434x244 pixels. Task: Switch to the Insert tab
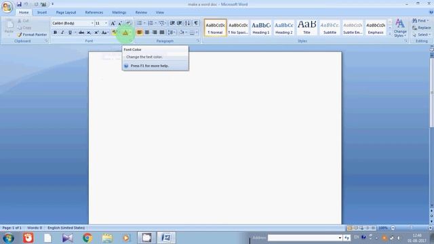(x=42, y=12)
